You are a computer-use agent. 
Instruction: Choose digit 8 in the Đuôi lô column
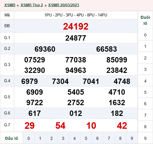point(145,127)
